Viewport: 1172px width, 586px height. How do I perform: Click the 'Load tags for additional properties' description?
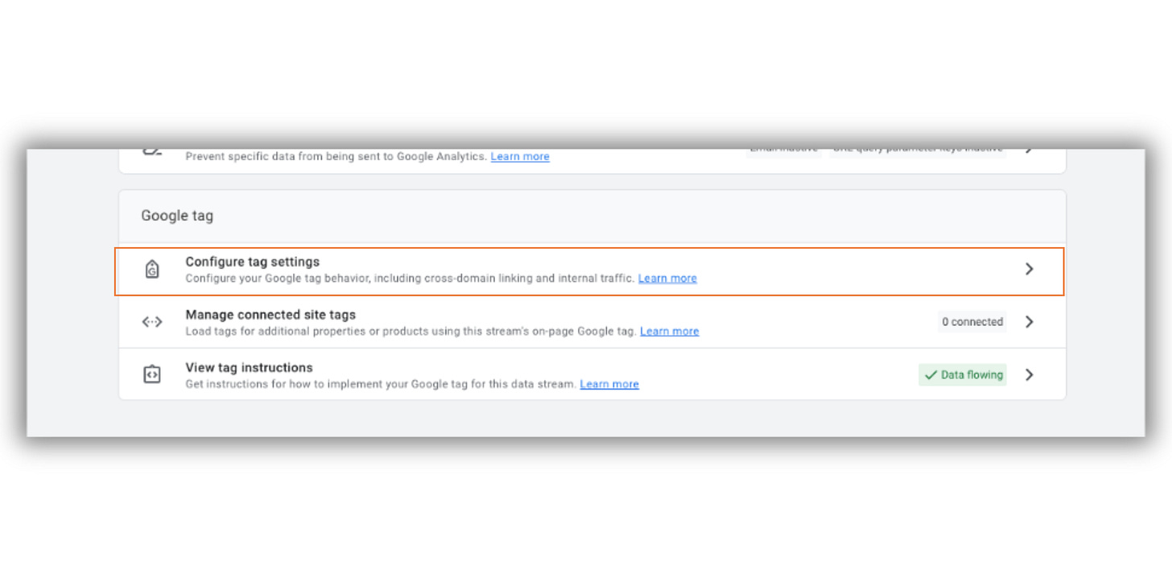411,331
